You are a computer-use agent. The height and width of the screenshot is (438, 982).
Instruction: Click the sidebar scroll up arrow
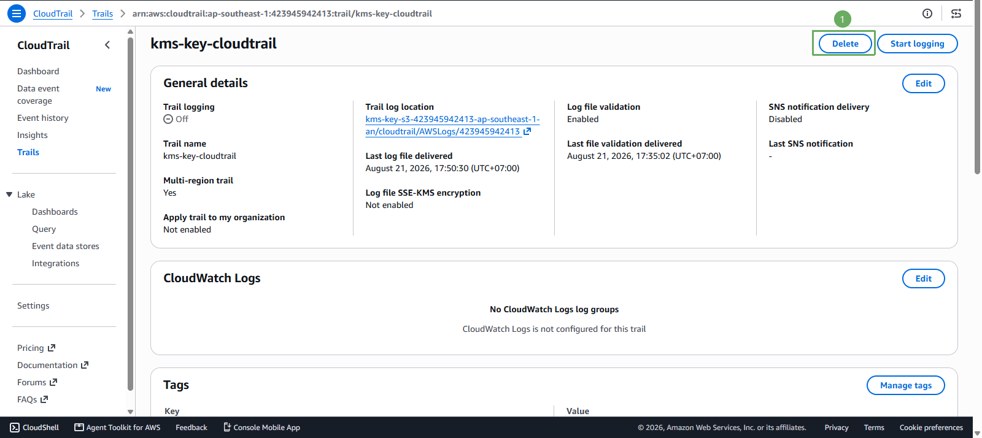[x=130, y=31]
